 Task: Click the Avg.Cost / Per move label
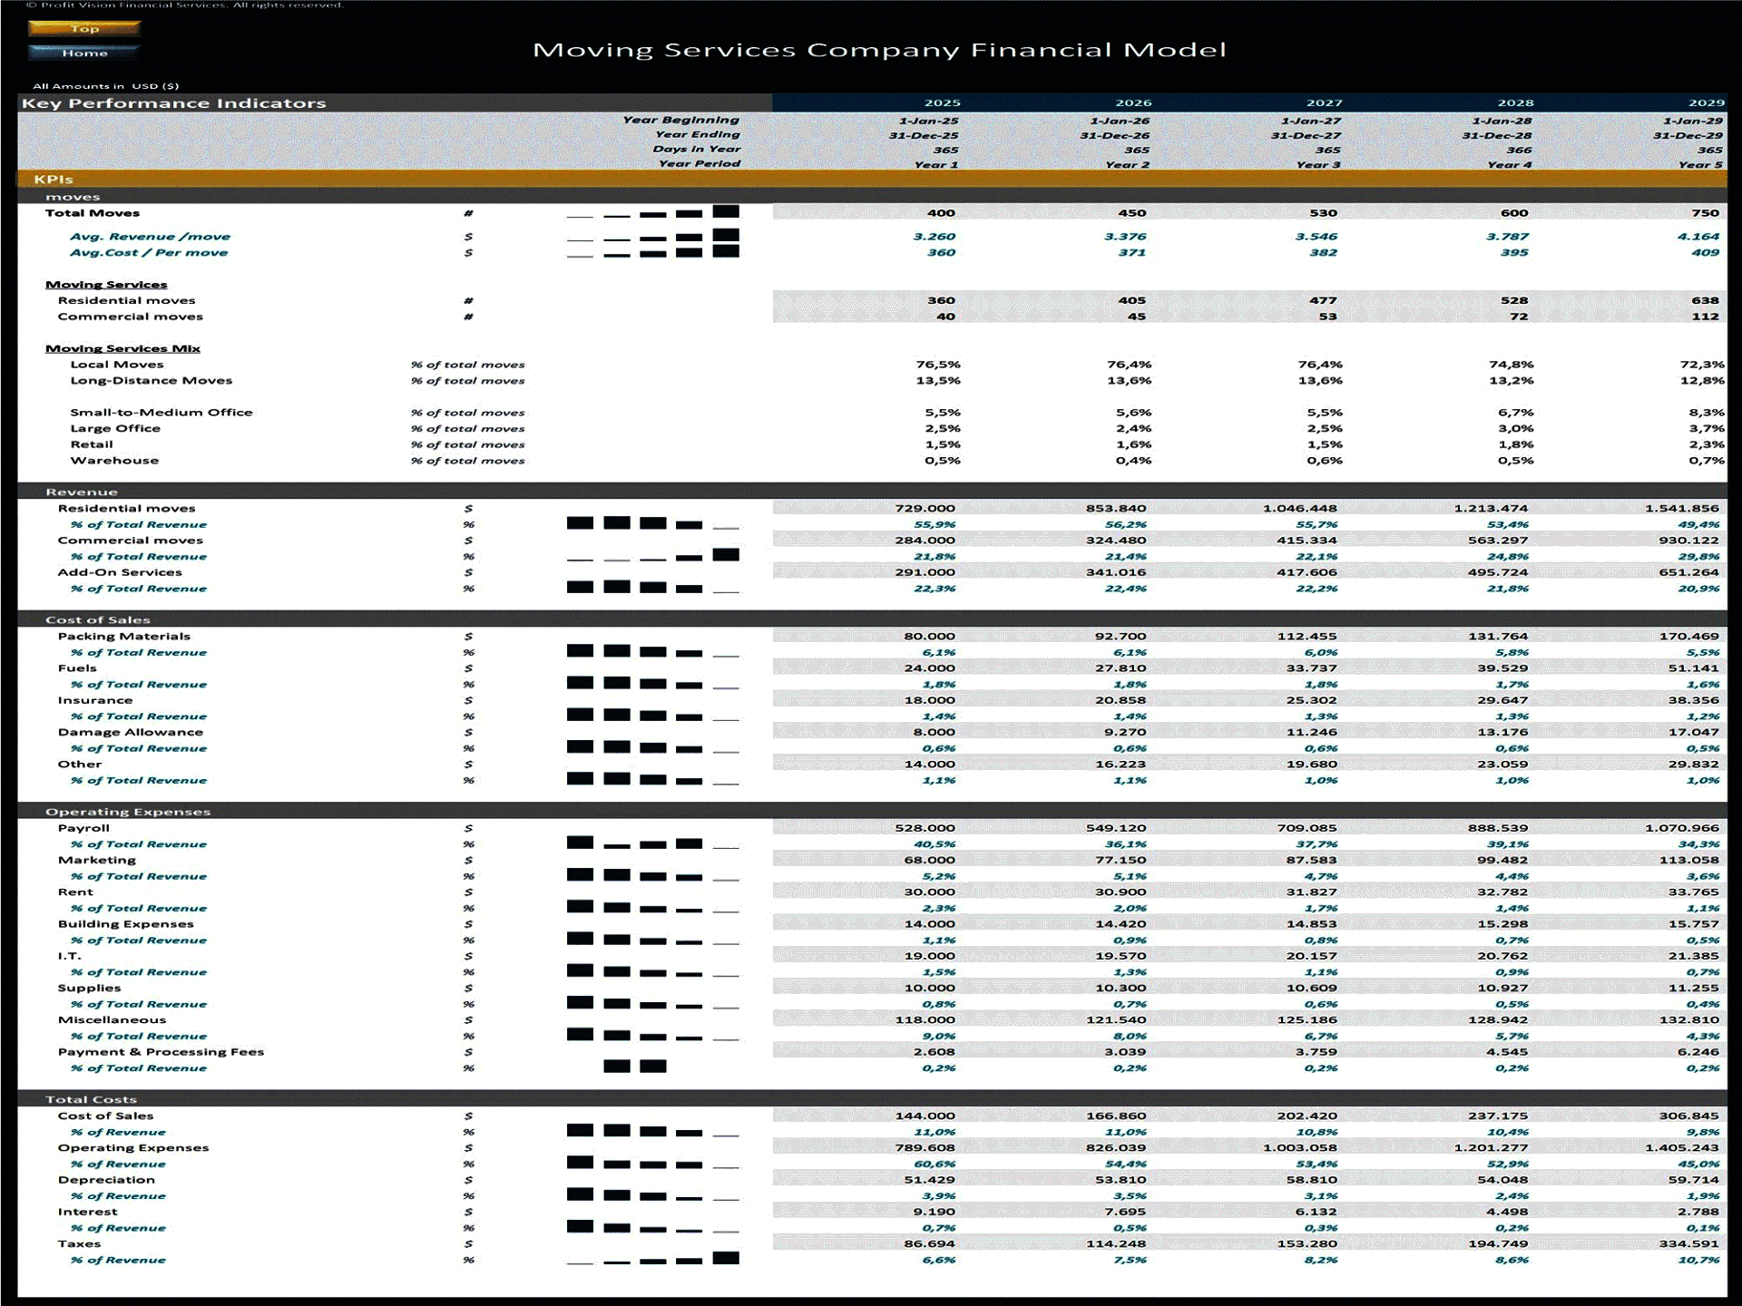point(149,253)
